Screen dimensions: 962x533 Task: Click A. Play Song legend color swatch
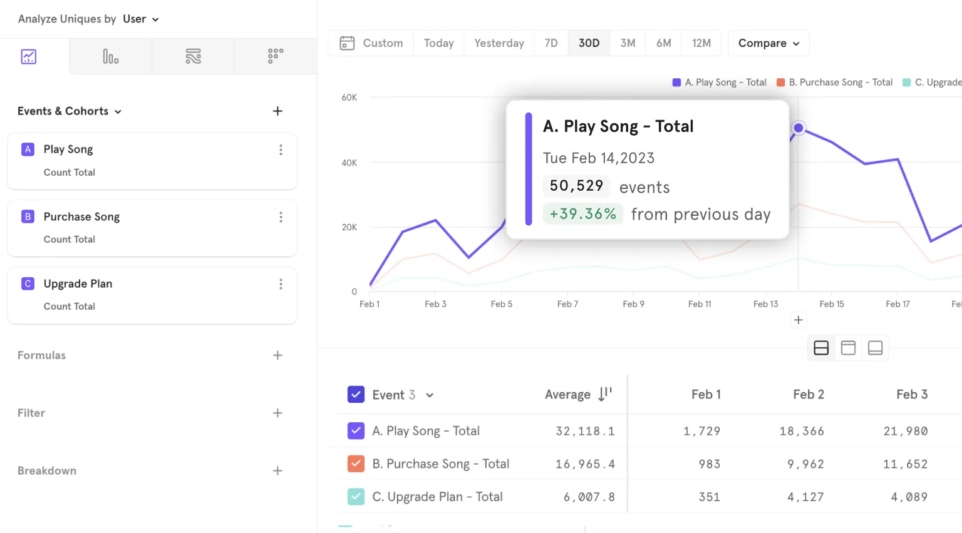click(676, 83)
